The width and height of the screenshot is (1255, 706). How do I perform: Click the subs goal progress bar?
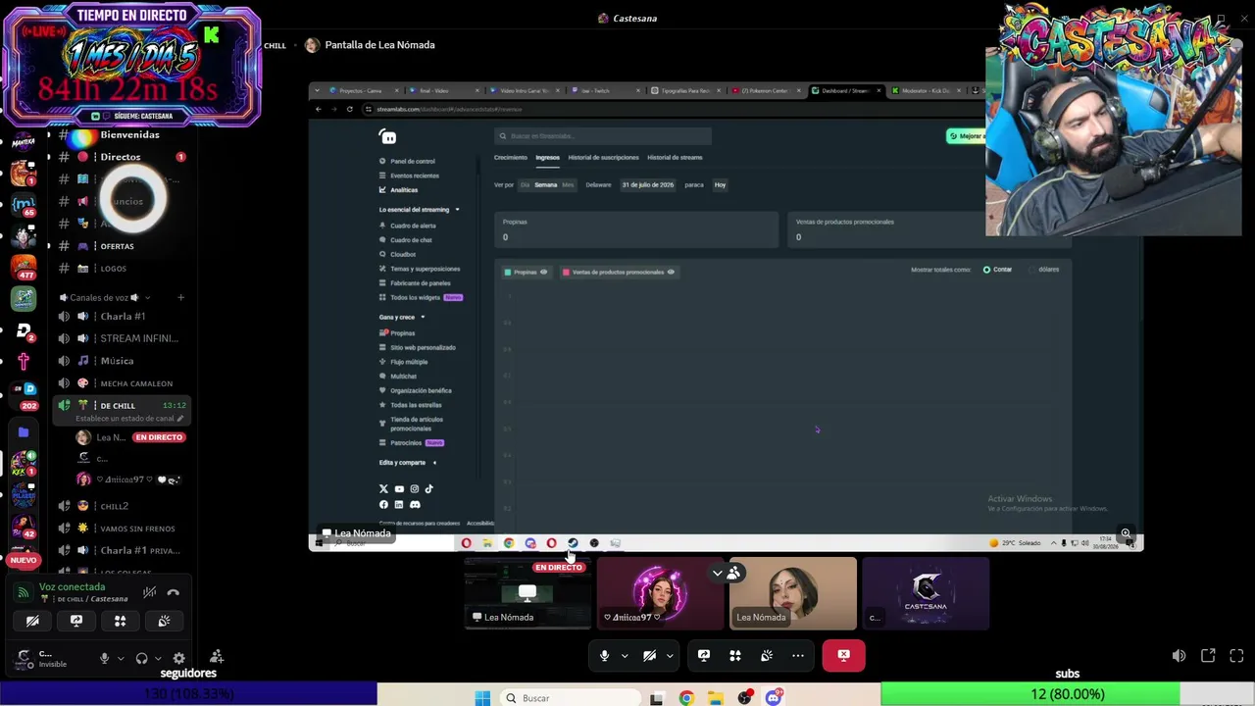click(x=1068, y=694)
